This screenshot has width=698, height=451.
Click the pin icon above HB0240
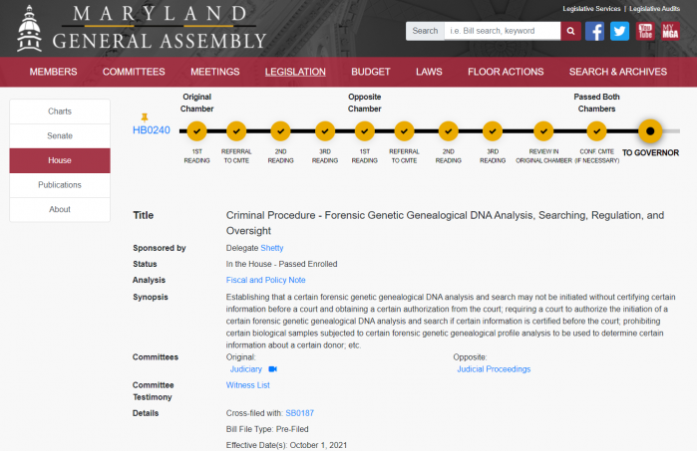click(x=145, y=117)
